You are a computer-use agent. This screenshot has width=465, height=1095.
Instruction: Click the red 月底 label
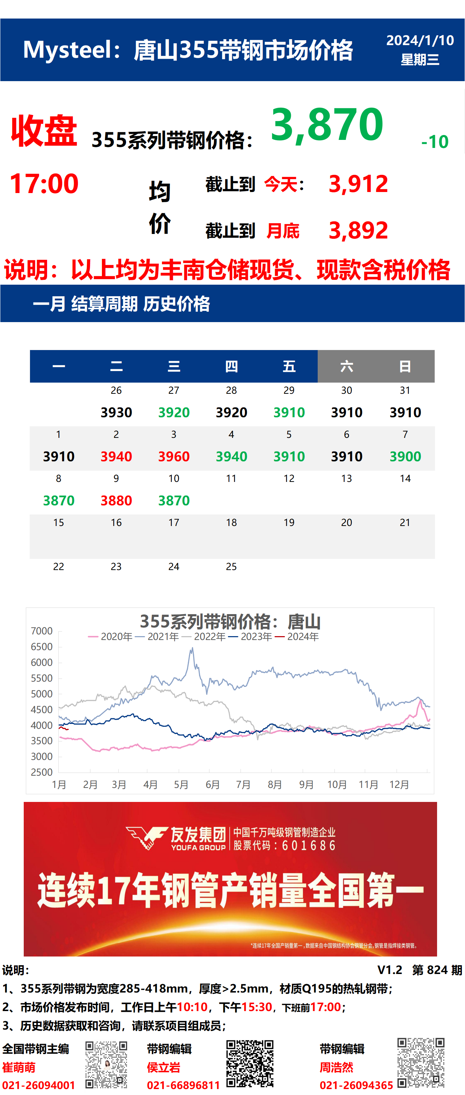click(x=283, y=231)
